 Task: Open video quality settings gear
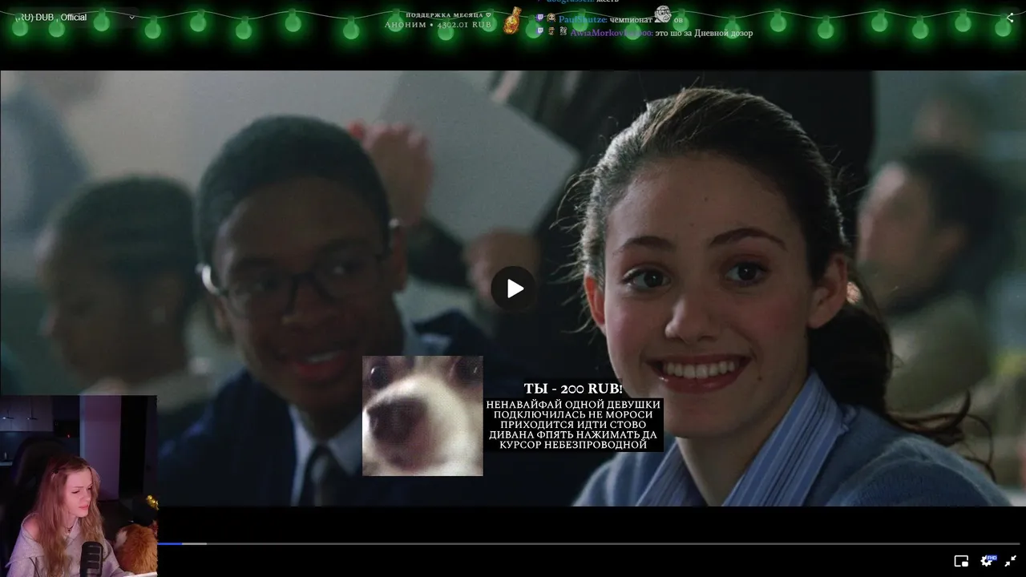pyautogui.click(x=988, y=561)
